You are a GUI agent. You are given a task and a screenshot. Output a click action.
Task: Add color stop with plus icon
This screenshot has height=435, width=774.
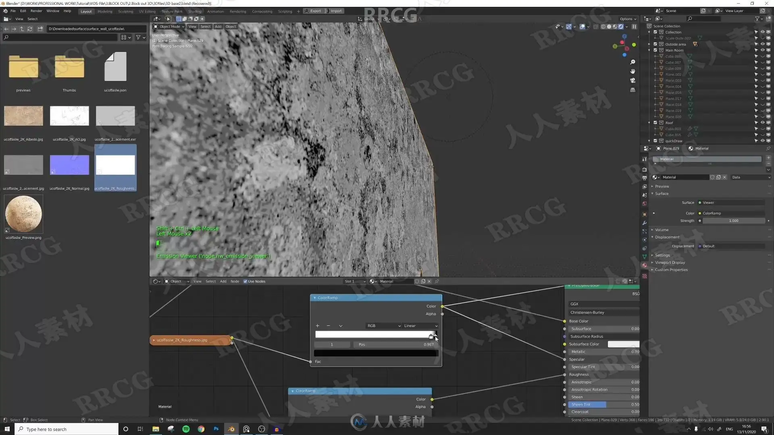(x=317, y=326)
